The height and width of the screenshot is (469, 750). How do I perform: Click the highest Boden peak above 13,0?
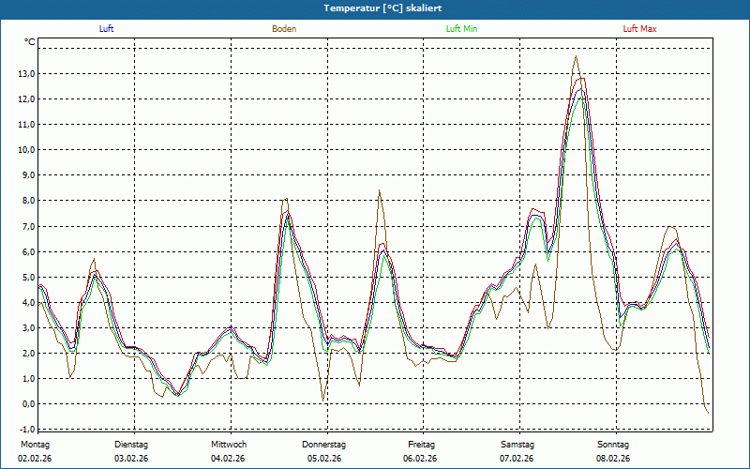point(576,57)
